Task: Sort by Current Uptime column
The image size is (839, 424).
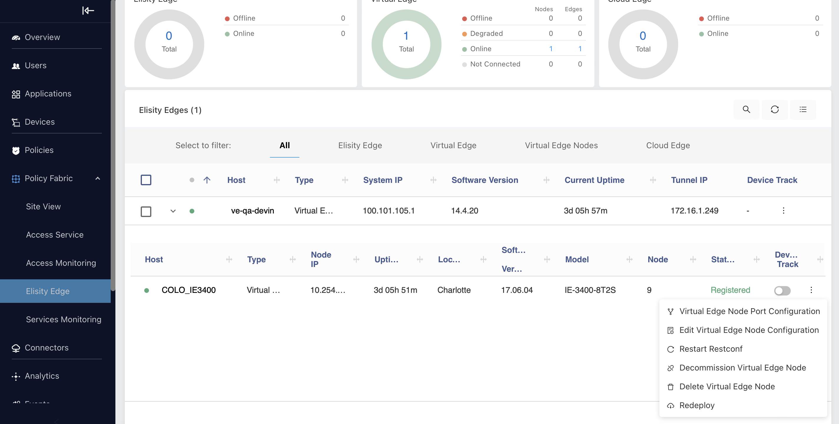Action: (594, 180)
